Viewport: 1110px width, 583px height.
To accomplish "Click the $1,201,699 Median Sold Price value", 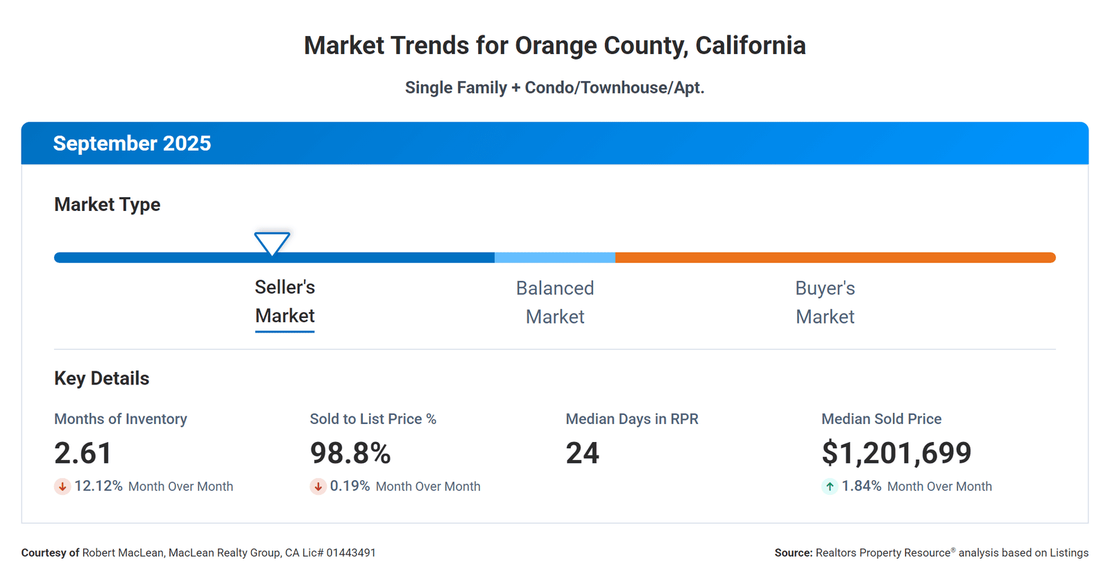I will coord(896,453).
